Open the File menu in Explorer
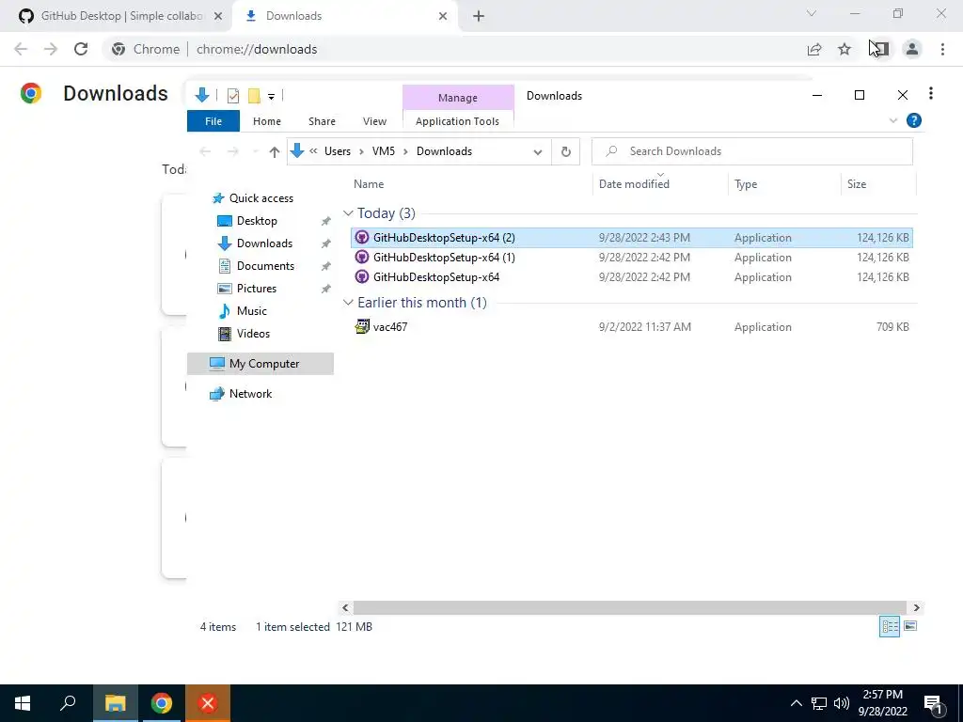963x722 pixels. pos(213,121)
